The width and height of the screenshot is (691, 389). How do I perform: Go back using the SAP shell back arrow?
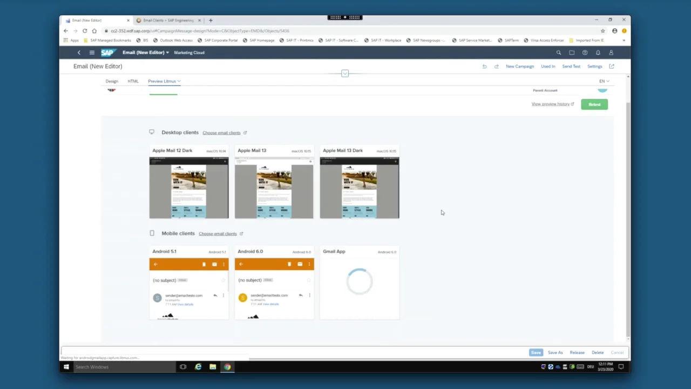pyautogui.click(x=79, y=52)
